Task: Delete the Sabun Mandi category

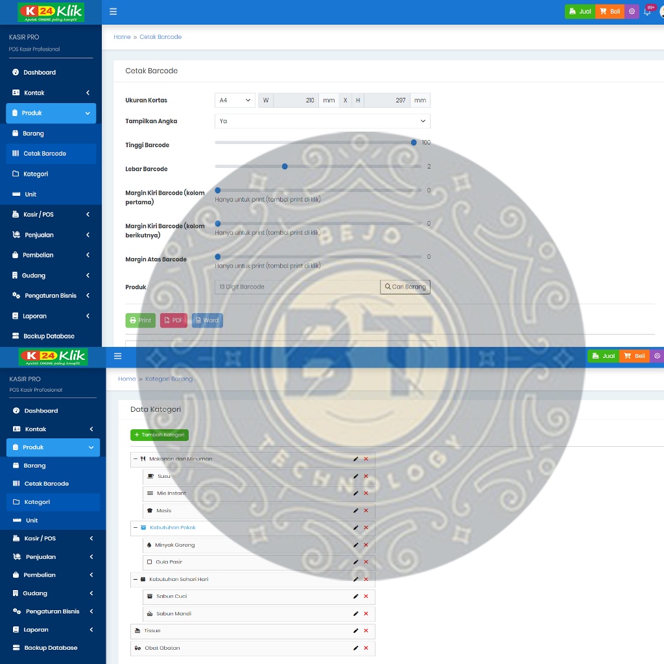Action: (x=366, y=613)
